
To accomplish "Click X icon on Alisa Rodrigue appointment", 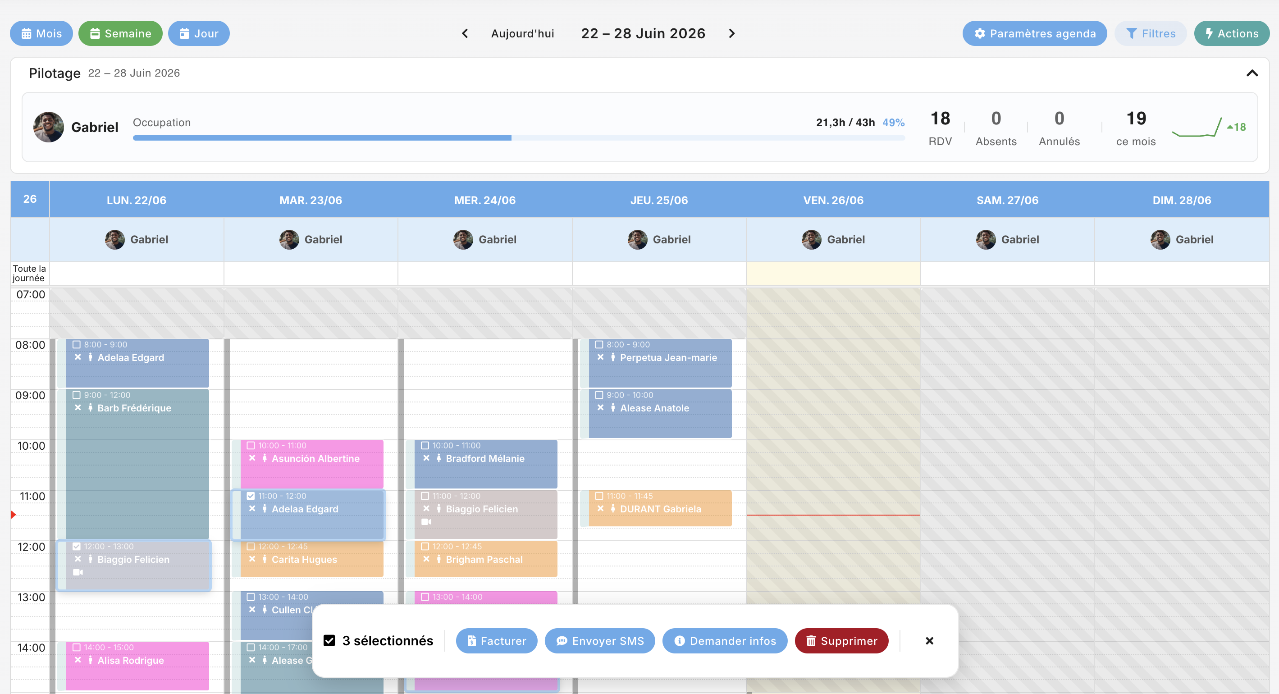I will coord(78,660).
